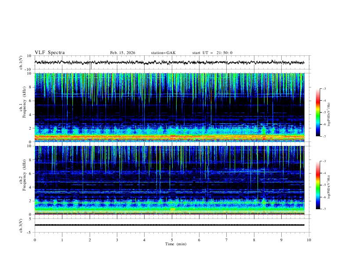348x269 pixels.
Task: Click the "8" tick on the time axis
Action: point(254,240)
